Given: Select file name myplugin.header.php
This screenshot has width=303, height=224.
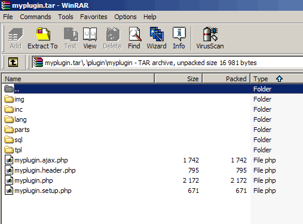Looking at the screenshot, I should (x=45, y=170).
